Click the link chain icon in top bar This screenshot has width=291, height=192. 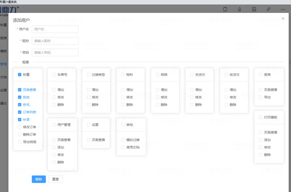(269, 9)
